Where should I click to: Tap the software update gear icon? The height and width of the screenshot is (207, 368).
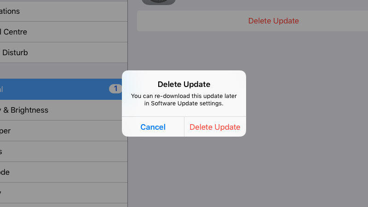point(159,2)
